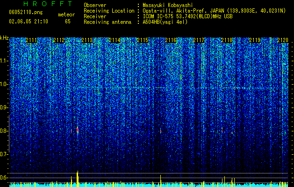Screen dimensions: 294x187
Task: Click the meteor count value 65
Action: click(x=68, y=22)
